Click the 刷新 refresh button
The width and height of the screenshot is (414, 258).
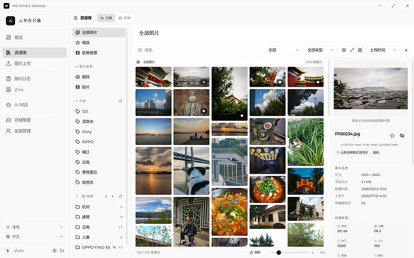tap(256, 253)
